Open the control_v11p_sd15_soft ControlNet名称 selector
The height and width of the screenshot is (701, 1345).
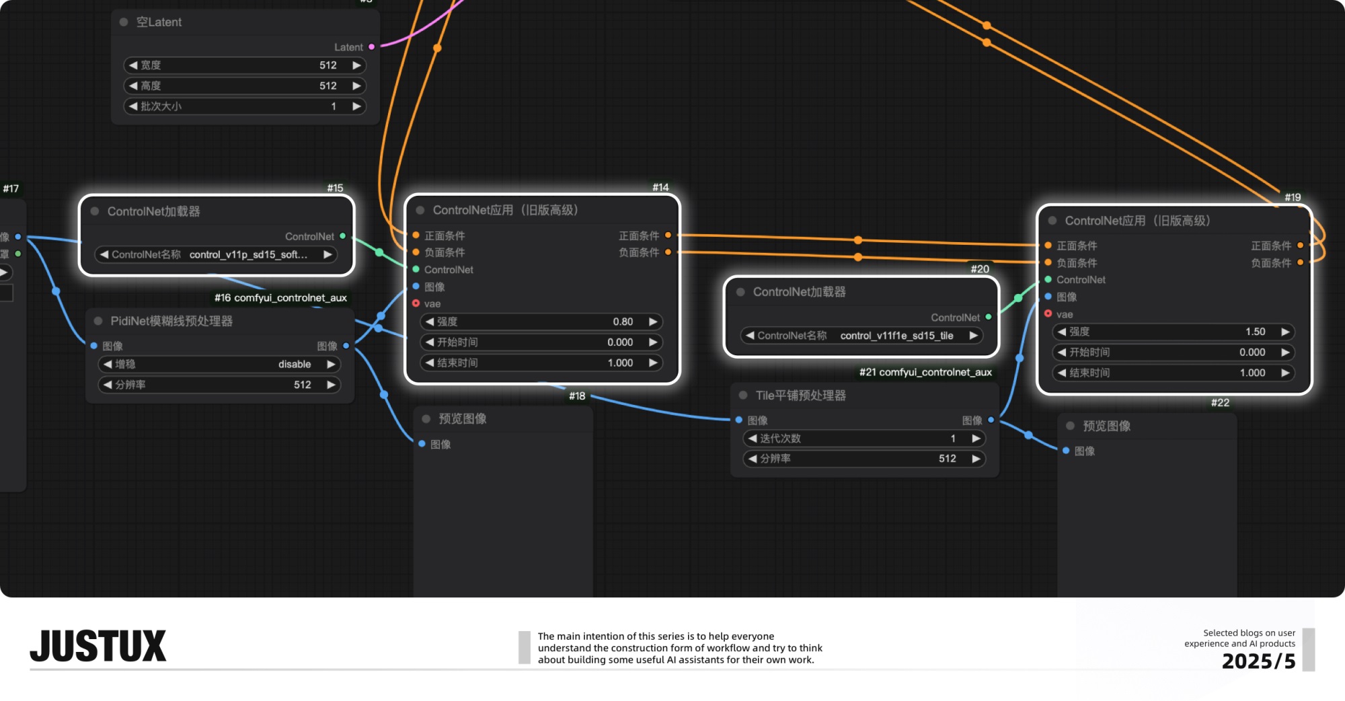pos(215,255)
